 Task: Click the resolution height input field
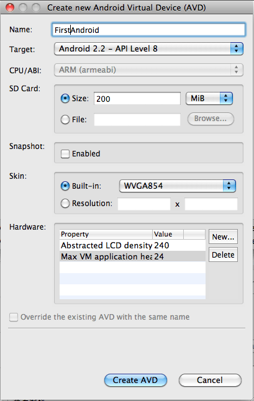tap(211, 204)
